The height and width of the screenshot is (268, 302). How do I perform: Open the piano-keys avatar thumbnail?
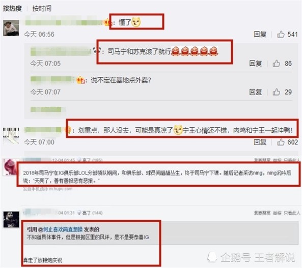coord(11,136)
